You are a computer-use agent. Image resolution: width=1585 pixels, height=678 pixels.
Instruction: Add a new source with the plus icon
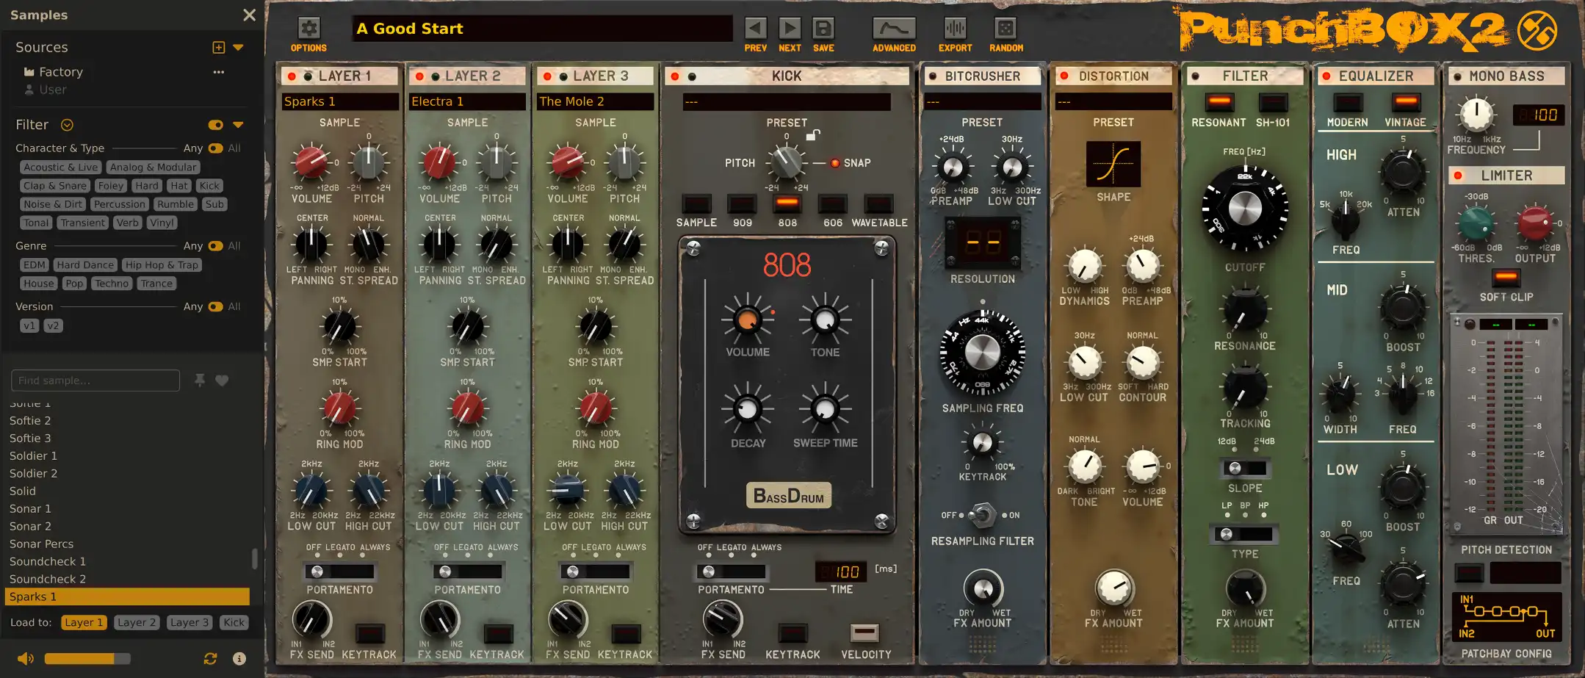[218, 47]
